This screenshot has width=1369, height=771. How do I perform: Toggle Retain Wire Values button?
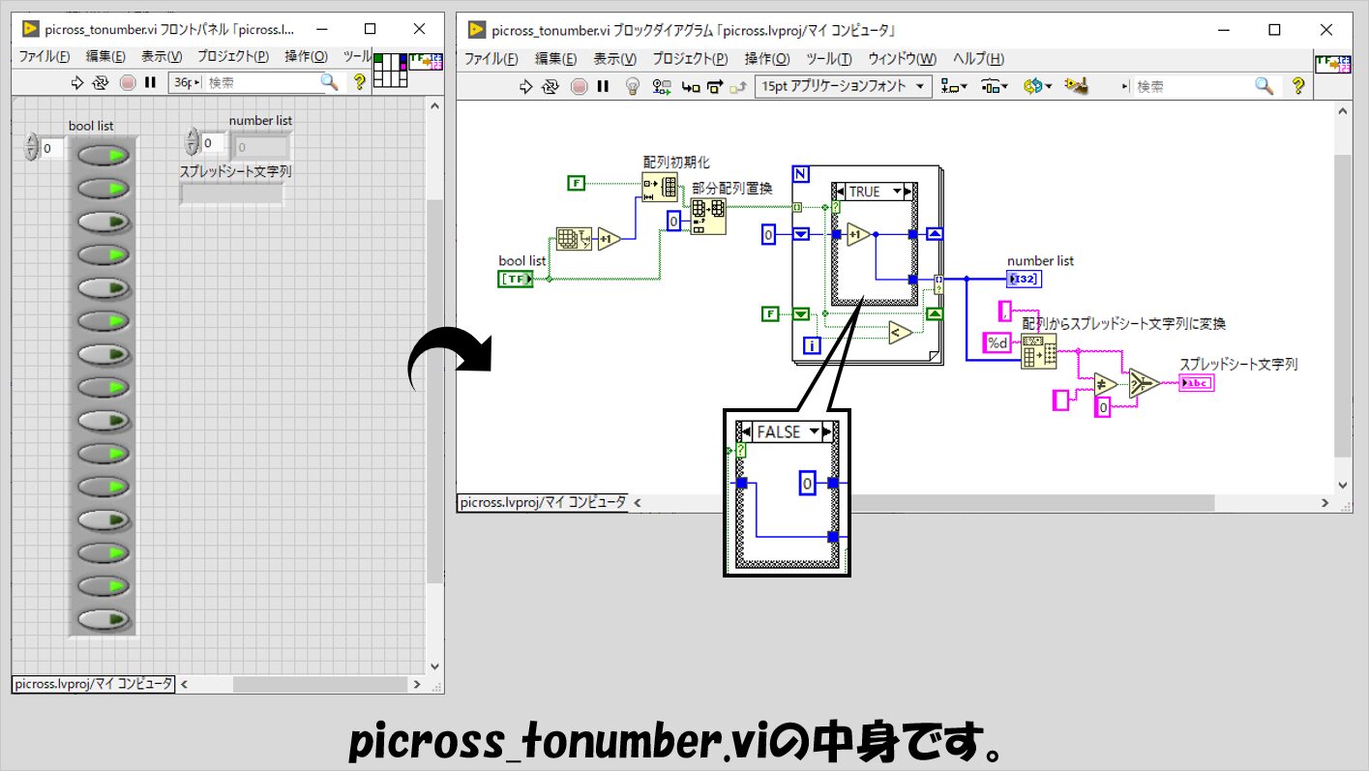662,86
